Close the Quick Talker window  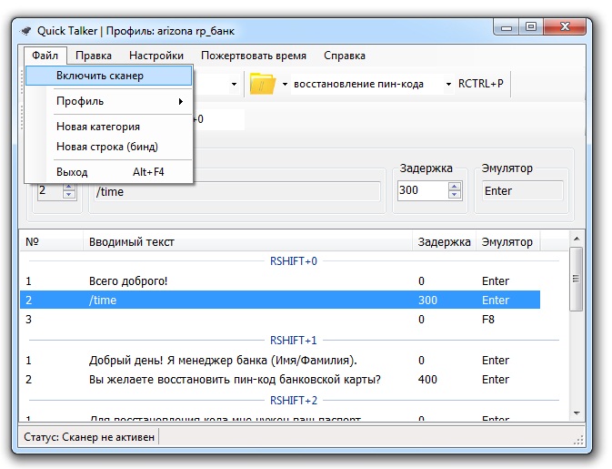(x=565, y=27)
